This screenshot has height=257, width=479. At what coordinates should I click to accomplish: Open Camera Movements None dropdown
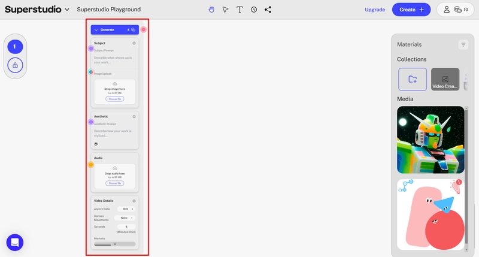(x=125, y=218)
